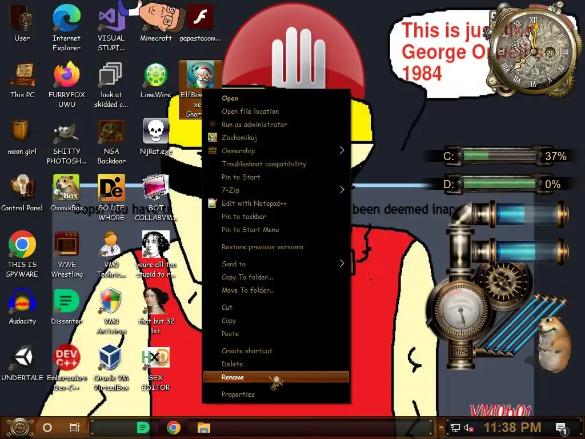The height and width of the screenshot is (439, 585).
Task: Open Dissenter from the taskbar
Action: point(143,428)
